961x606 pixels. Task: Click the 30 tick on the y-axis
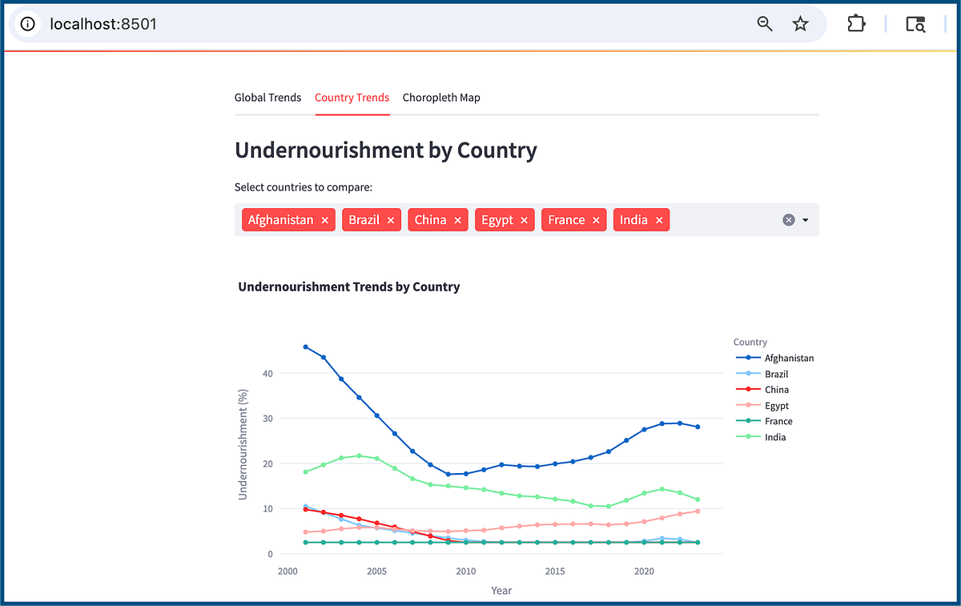[268, 419]
